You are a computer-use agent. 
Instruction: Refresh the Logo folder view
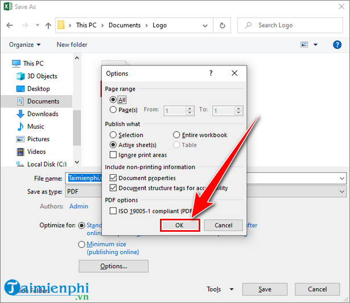click(222, 26)
